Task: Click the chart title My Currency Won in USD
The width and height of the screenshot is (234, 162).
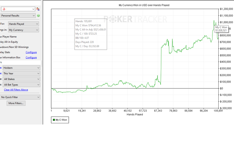Action: click(x=144, y=5)
